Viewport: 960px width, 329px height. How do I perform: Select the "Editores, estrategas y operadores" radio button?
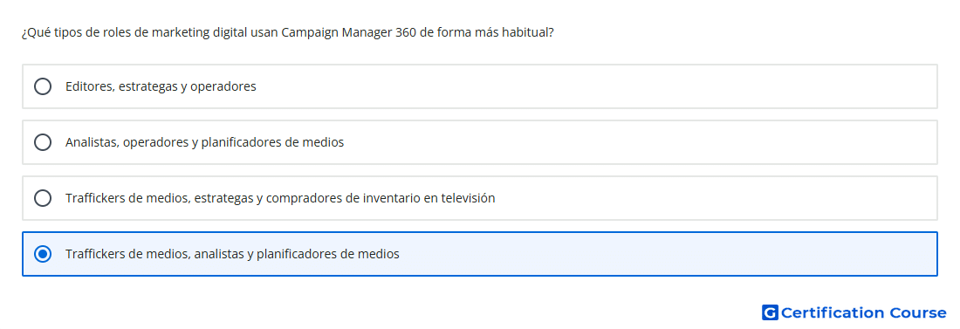[43, 86]
